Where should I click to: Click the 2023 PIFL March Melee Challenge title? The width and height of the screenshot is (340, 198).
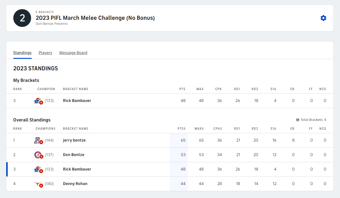tap(95, 18)
